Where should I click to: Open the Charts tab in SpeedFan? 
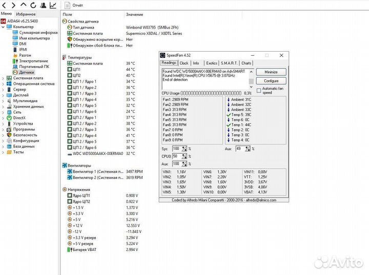(x=246, y=63)
